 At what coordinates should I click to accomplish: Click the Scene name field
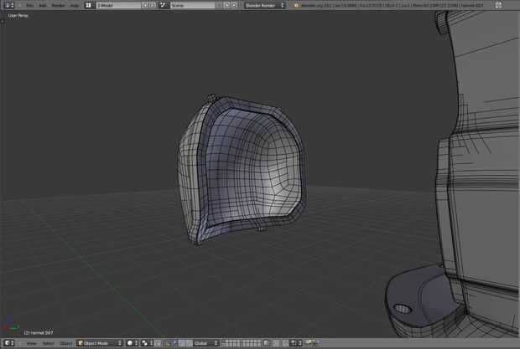[192, 5]
